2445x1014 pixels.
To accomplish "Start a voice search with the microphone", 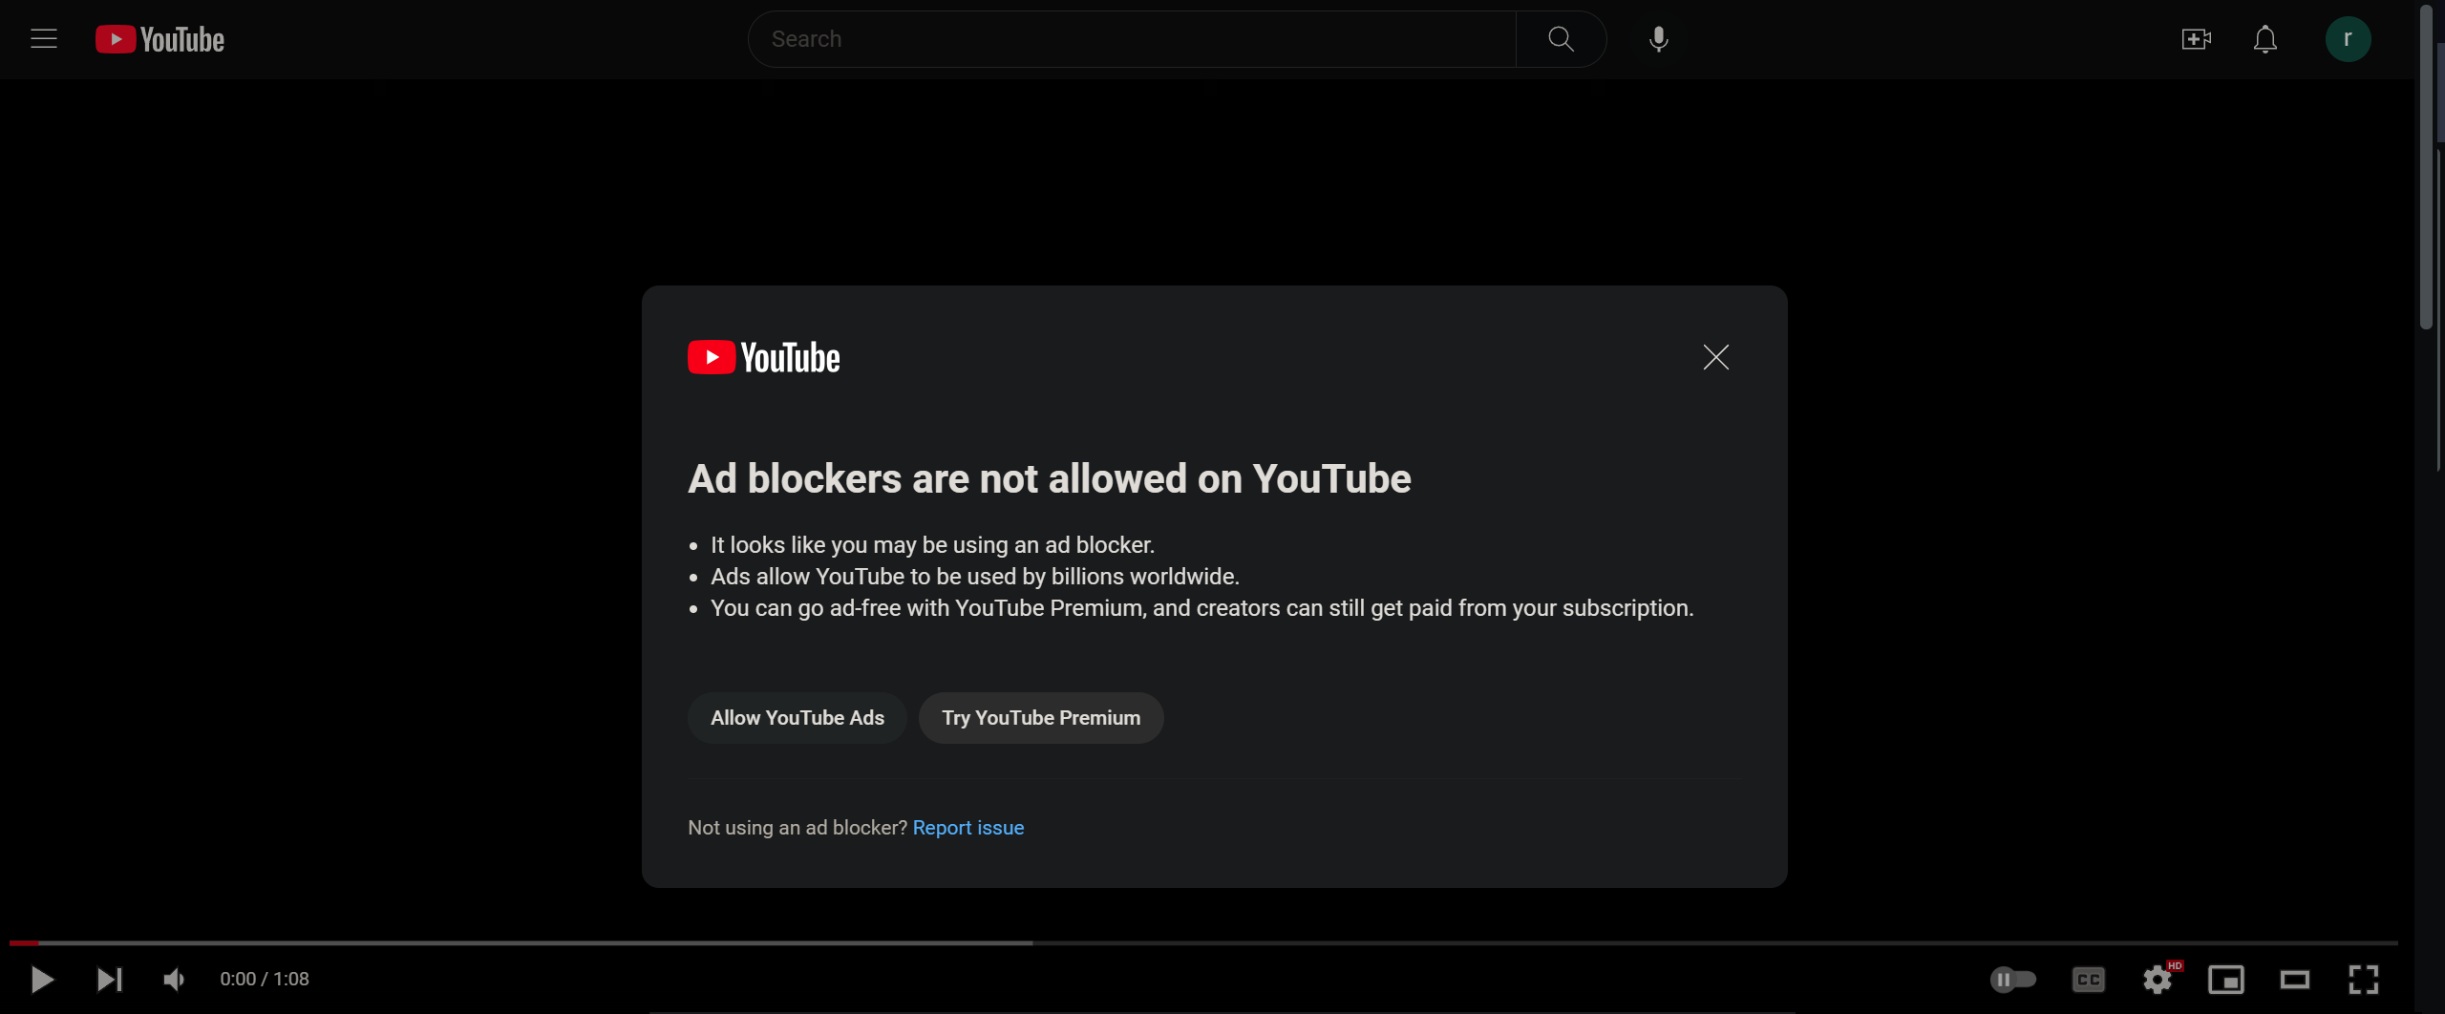I will click(1657, 38).
